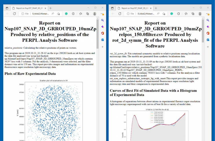The height and width of the screenshot is (141, 215).
Task: Open Microsoft 365 in right window sidebar
Action: click(208, 33)
